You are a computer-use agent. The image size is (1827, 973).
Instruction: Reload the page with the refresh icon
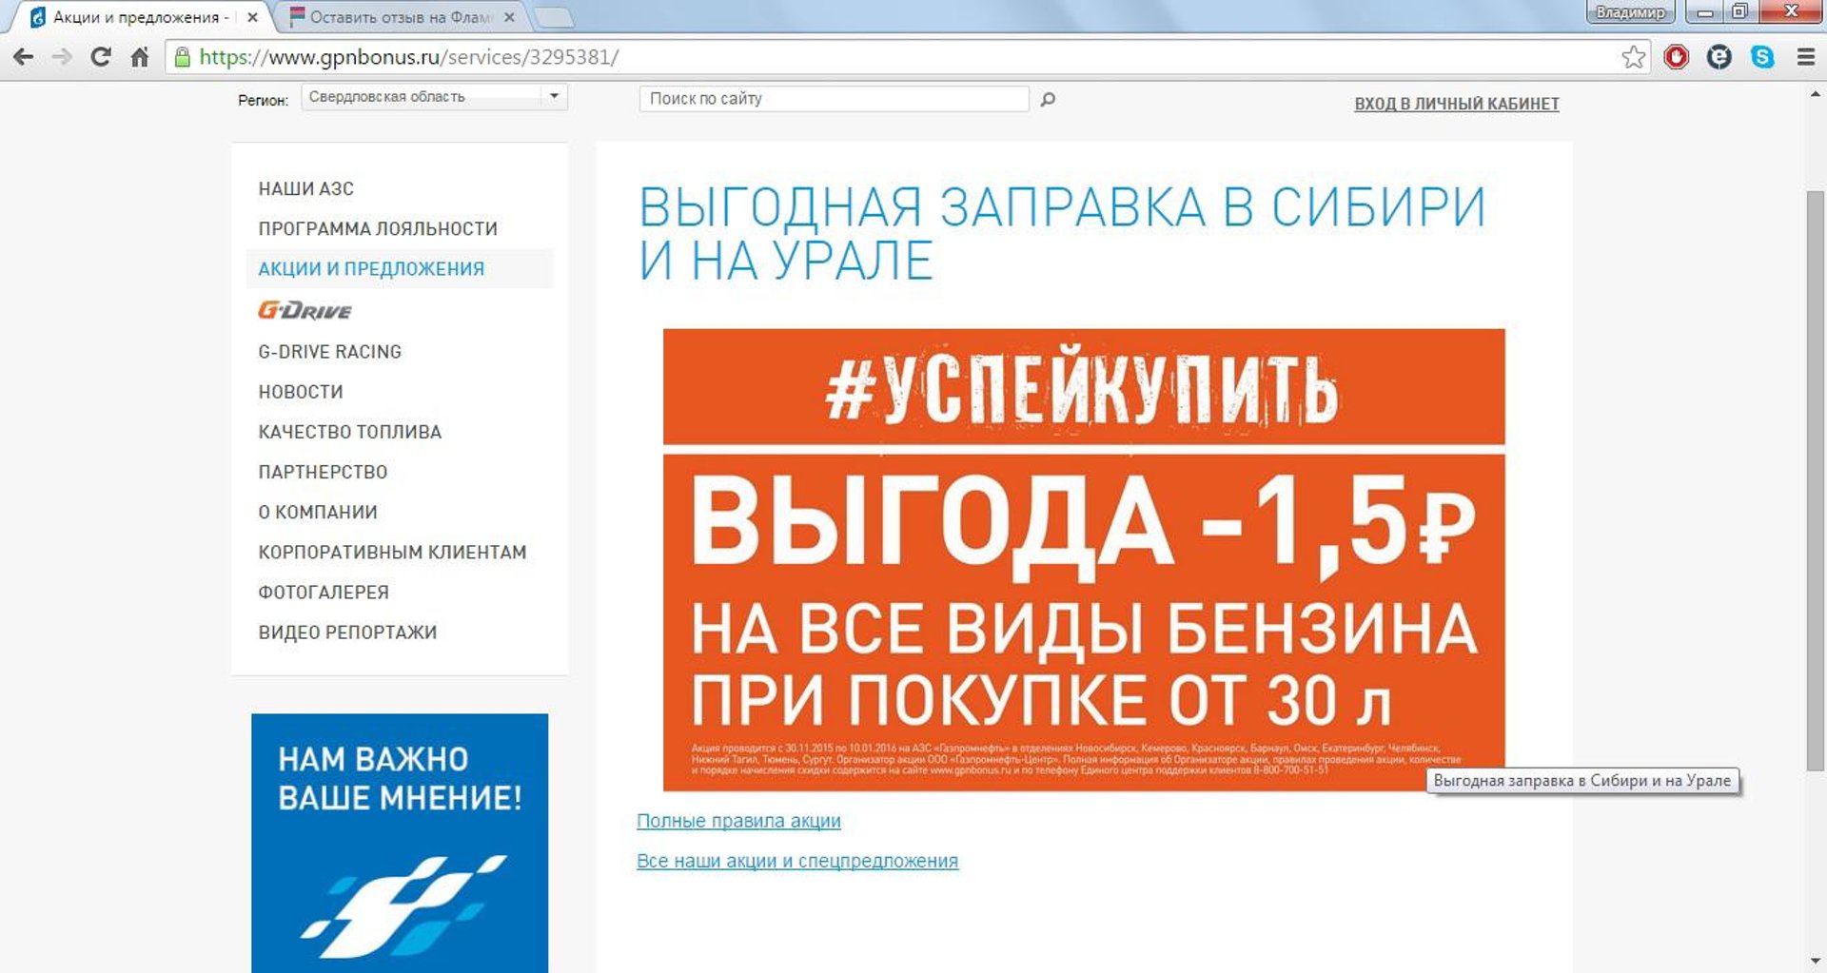[x=100, y=57]
